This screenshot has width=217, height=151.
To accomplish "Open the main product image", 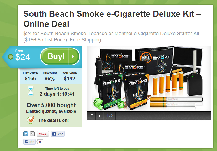I will tap(149, 78).
